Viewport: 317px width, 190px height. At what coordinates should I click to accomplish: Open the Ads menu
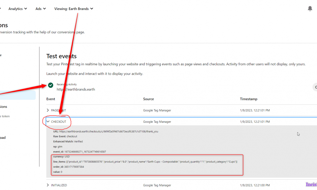pyautogui.click(x=40, y=9)
